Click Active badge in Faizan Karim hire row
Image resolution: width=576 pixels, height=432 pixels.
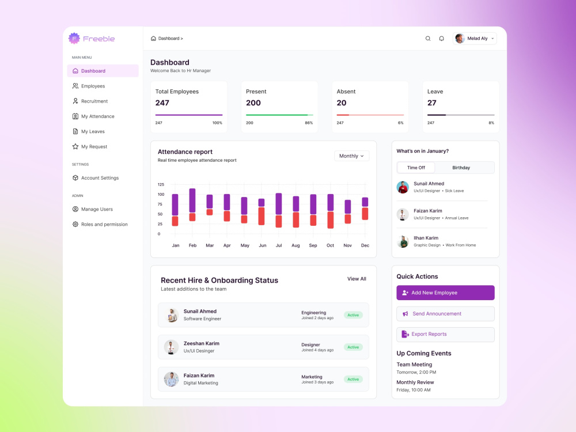coord(353,379)
